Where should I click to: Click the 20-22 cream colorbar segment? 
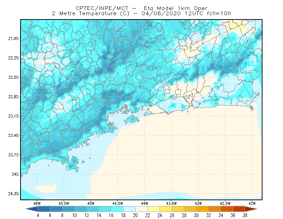[141, 209]
